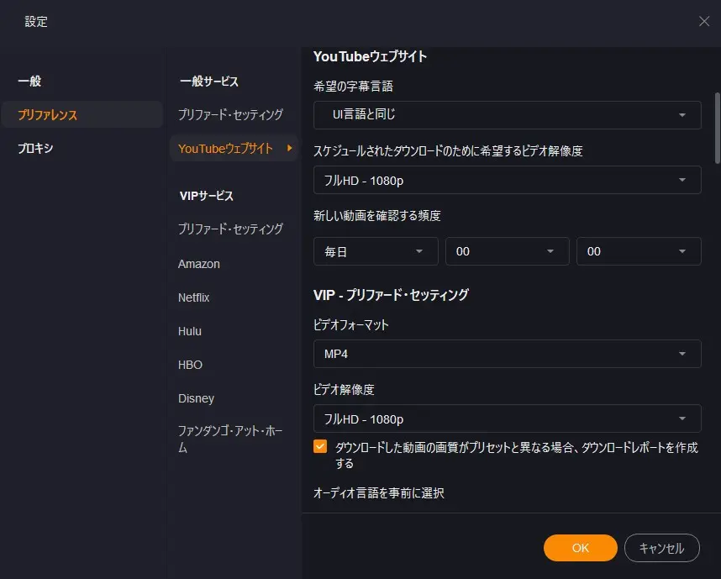Open the 毎日 frequency dropdown
Viewport: 721px width, 579px height.
tap(376, 251)
